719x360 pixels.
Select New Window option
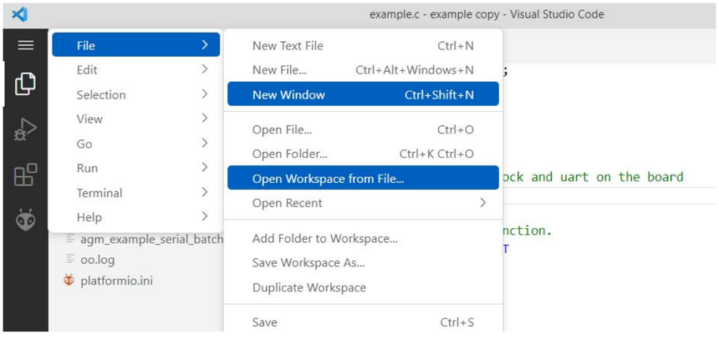(x=363, y=94)
